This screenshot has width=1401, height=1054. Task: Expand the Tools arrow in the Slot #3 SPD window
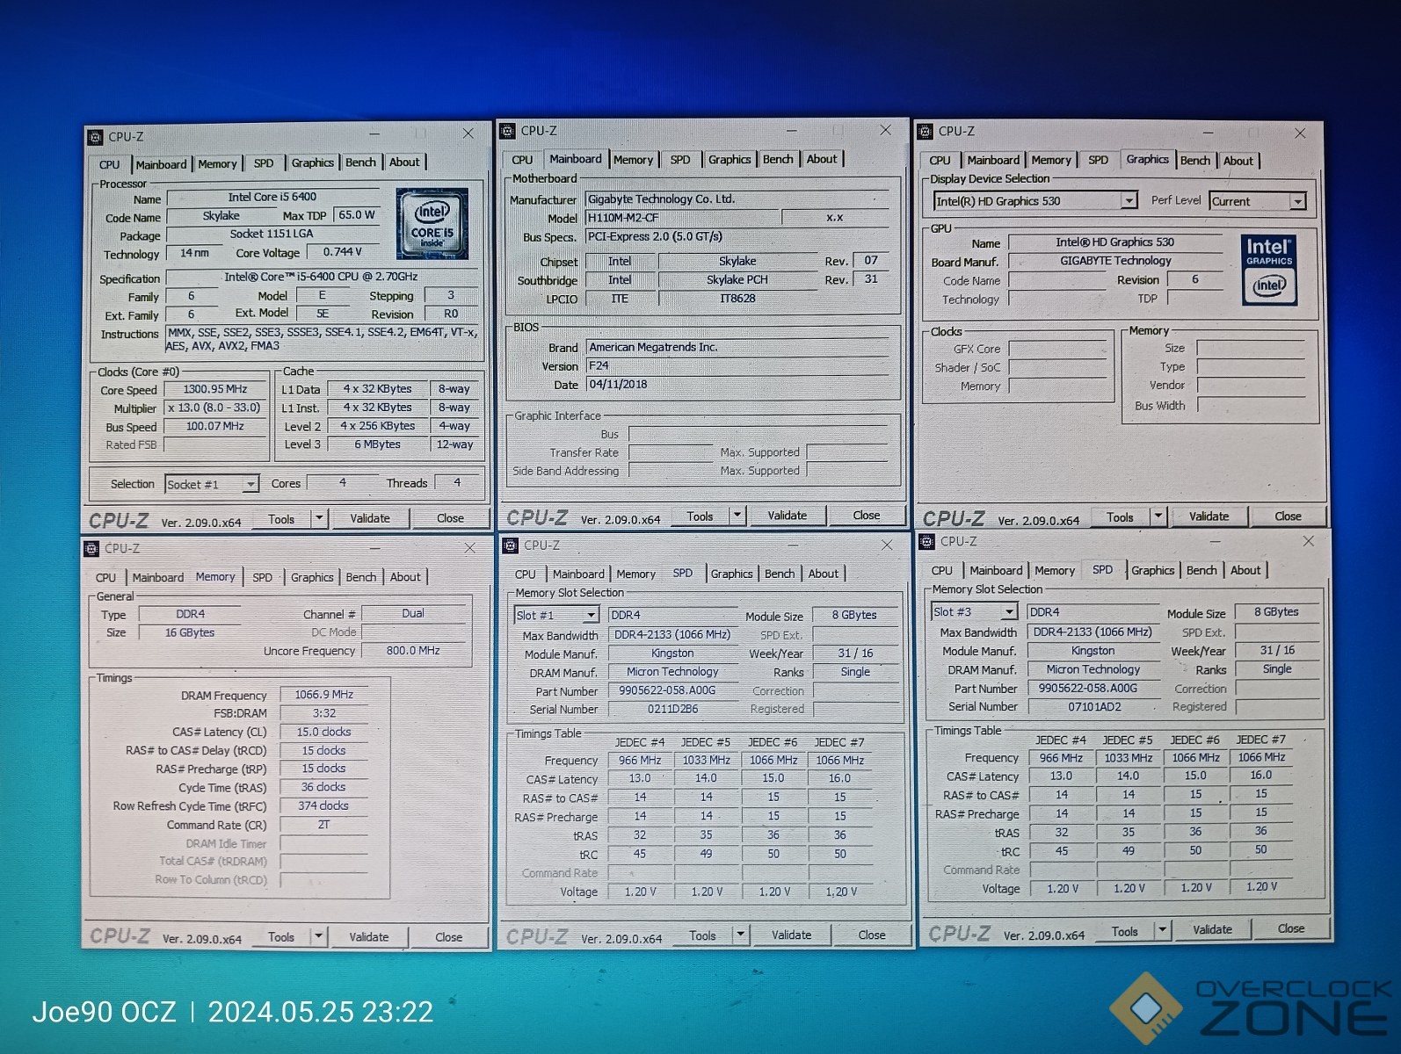[x=1163, y=929]
